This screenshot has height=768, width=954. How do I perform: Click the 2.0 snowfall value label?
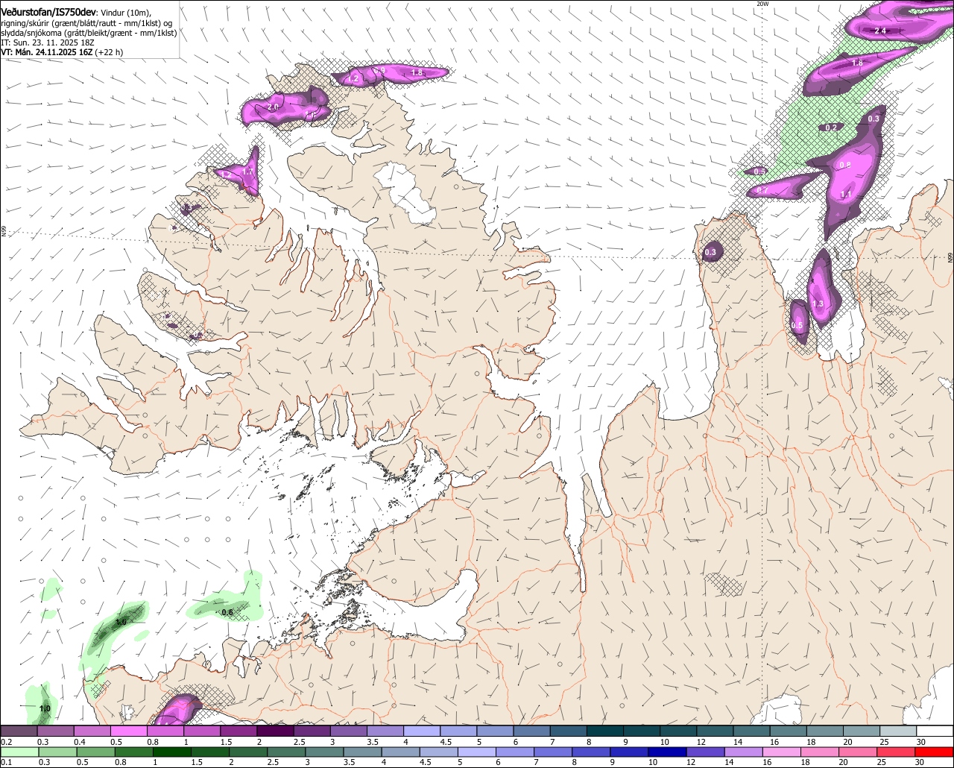pyautogui.click(x=273, y=107)
